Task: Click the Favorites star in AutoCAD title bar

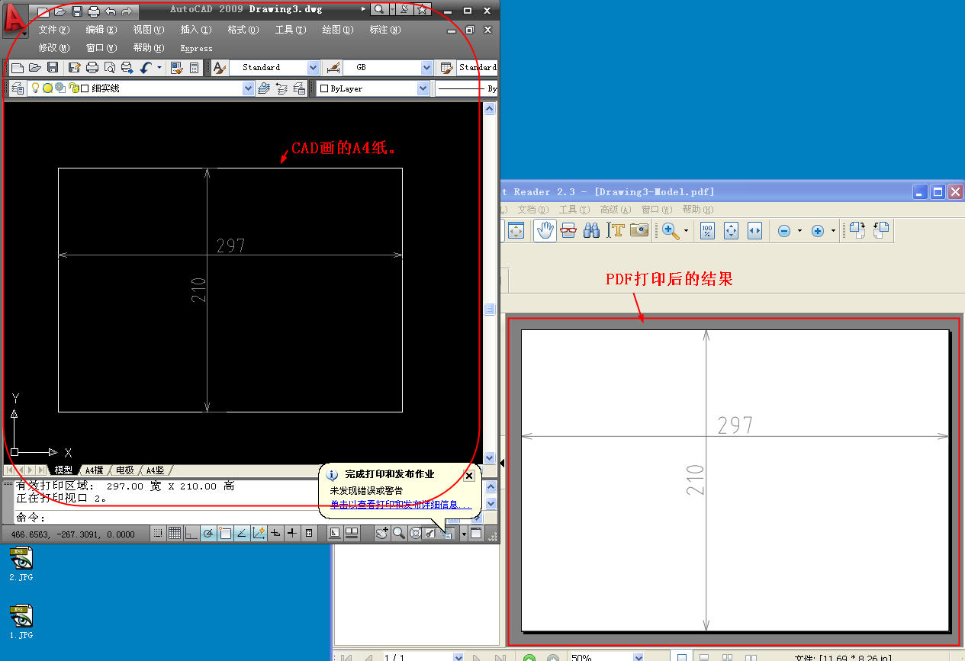Action: tap(421, 10)
